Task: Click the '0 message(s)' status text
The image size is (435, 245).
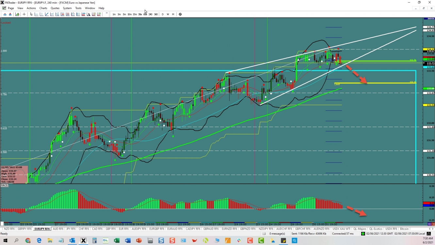Action: [x=277, y=234]
